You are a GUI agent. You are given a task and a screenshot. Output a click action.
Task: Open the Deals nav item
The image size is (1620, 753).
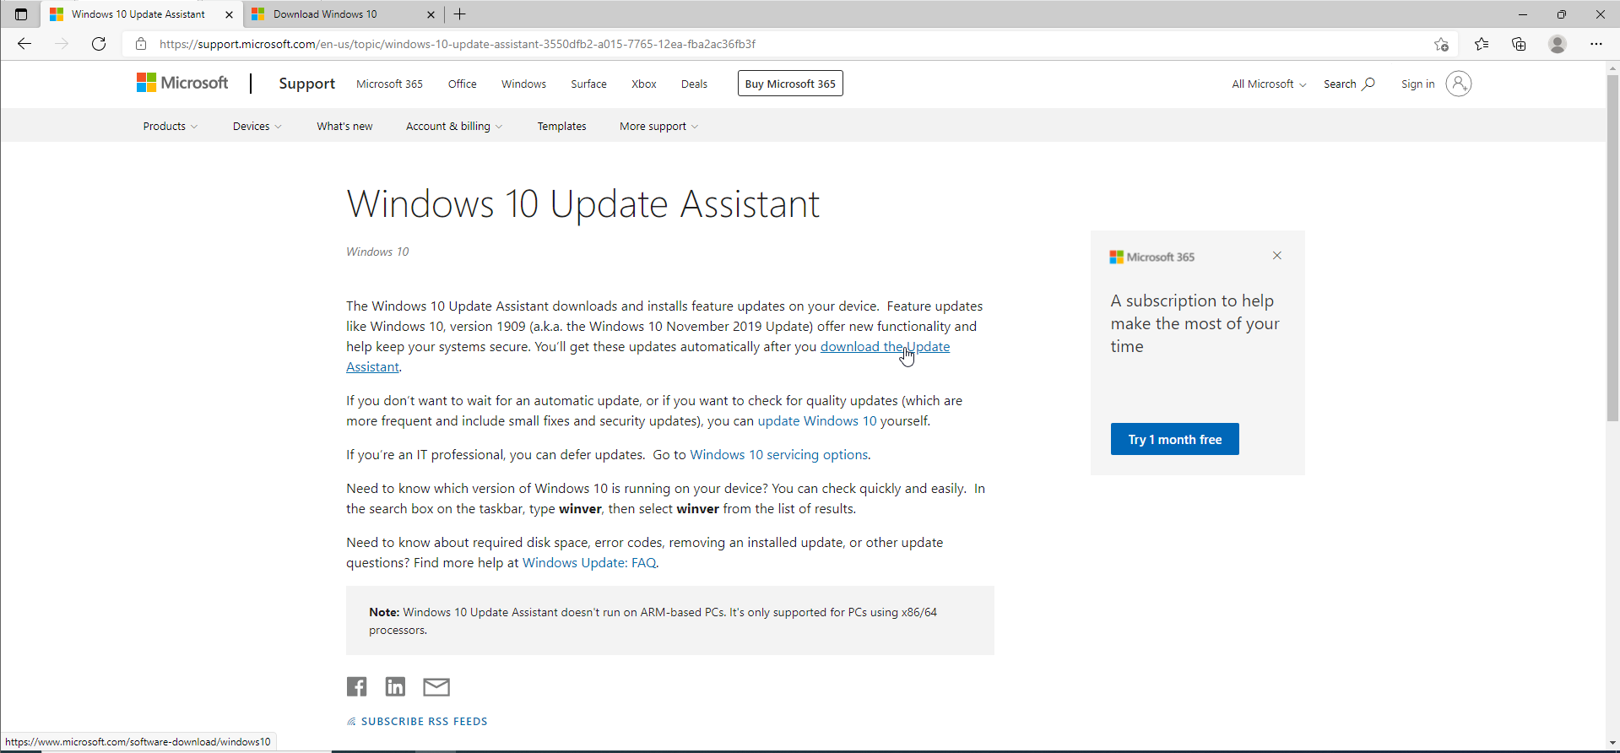[x=694, y=84]
